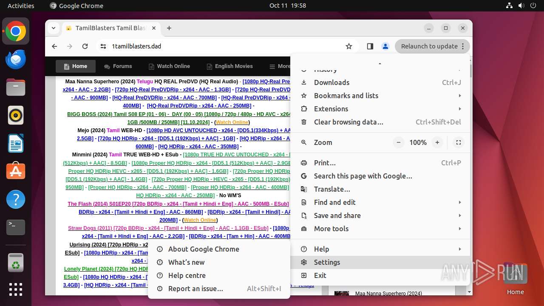Open LibreOffice Writer from dock
The height and width of the screenshot is (306, 544).
[16, 144]
